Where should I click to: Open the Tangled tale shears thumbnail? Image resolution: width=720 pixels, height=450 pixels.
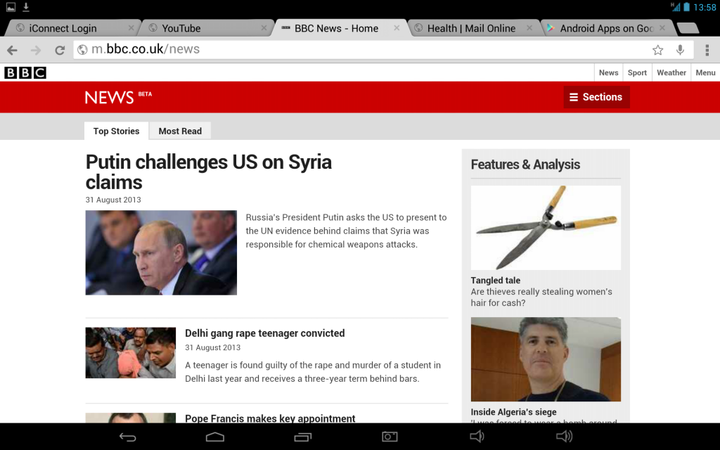[545, 226]
